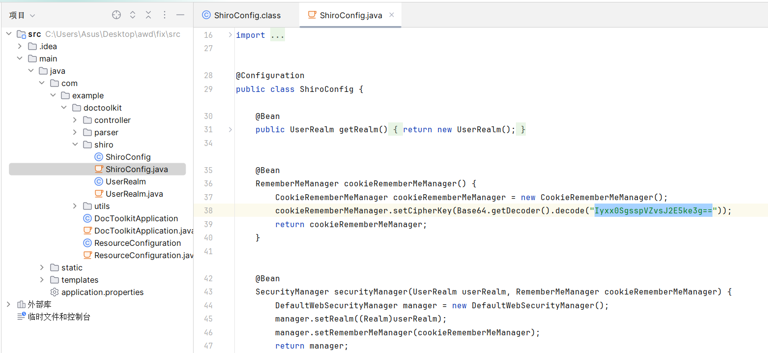Open project panel options three-dot menu
This screenshot has width=768, height=353.
[x=165, y=15]
